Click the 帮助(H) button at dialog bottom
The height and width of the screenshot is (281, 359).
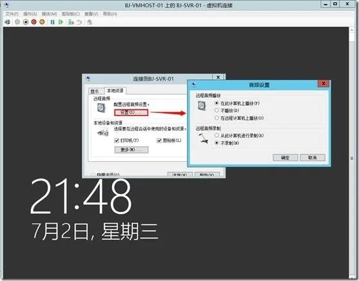click(207, 175)
